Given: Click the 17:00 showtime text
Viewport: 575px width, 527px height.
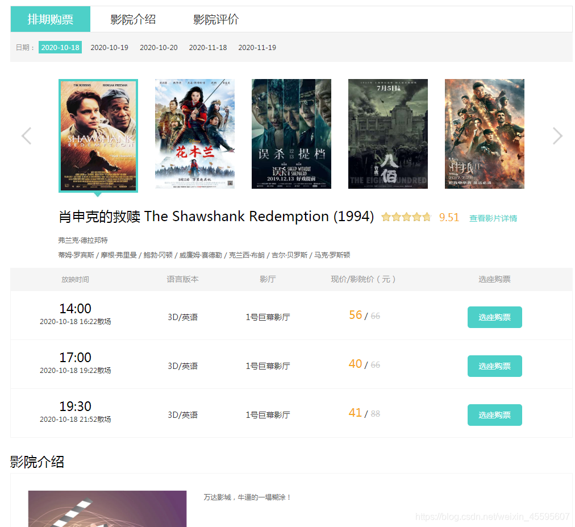Looking at the screenshot, I should pos(75,358).
